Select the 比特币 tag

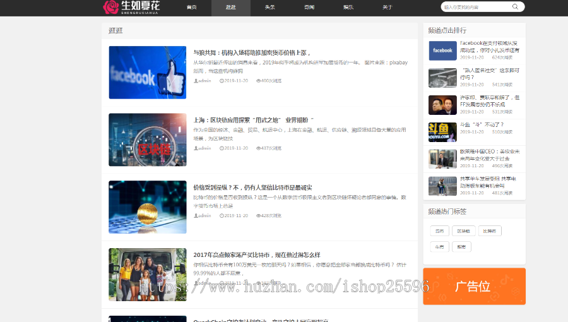click(x=490, y=231)
